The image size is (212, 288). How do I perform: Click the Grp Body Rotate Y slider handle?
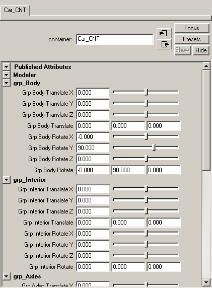[154, 148]
